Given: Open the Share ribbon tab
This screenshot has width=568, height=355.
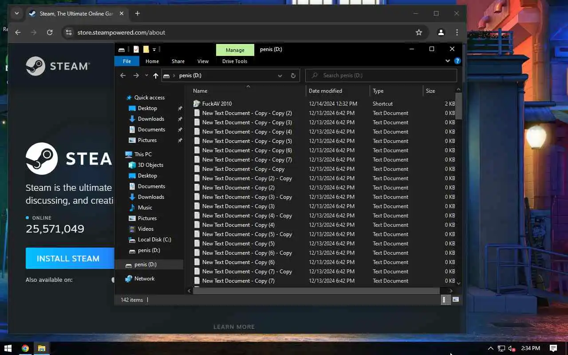Looking at the screenshot, I should click(x=178, y=61).
